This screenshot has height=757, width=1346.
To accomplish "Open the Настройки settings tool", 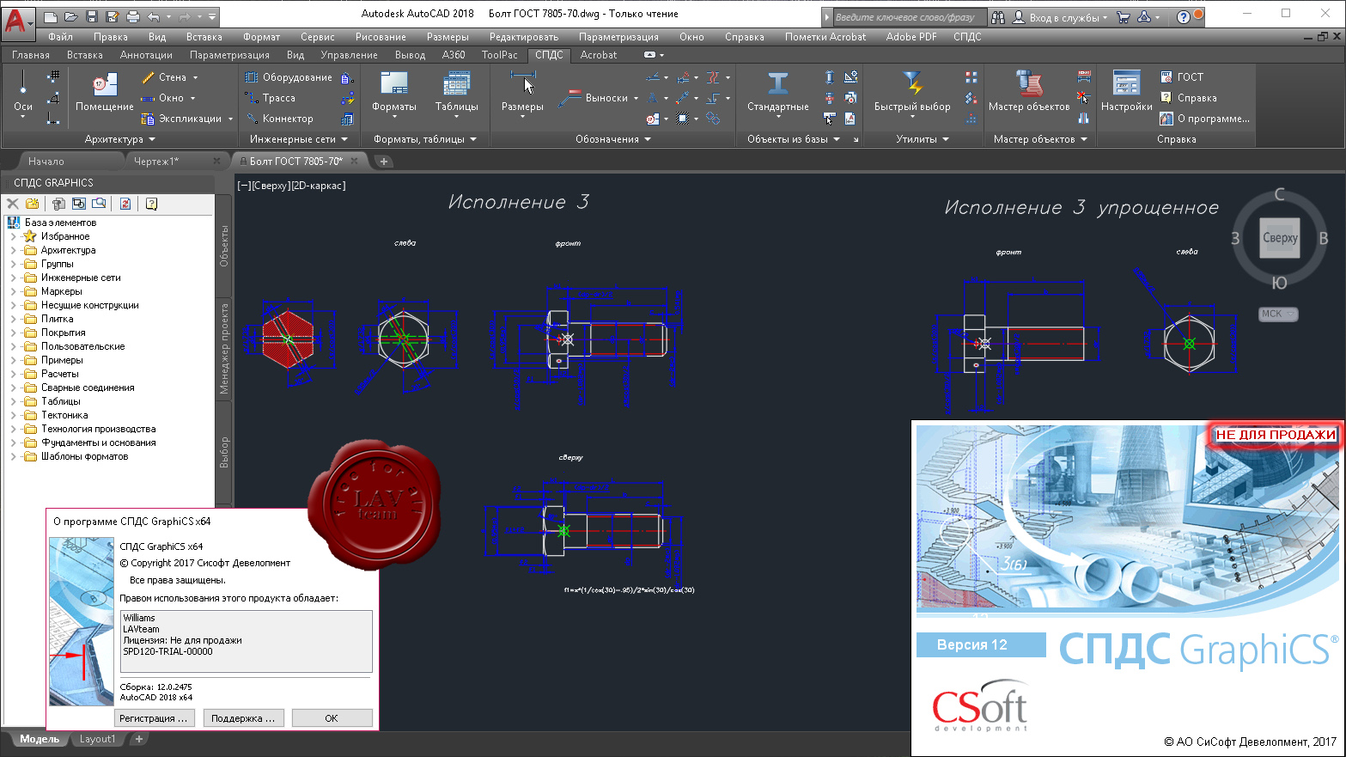I will click(x=1126, y=93).
